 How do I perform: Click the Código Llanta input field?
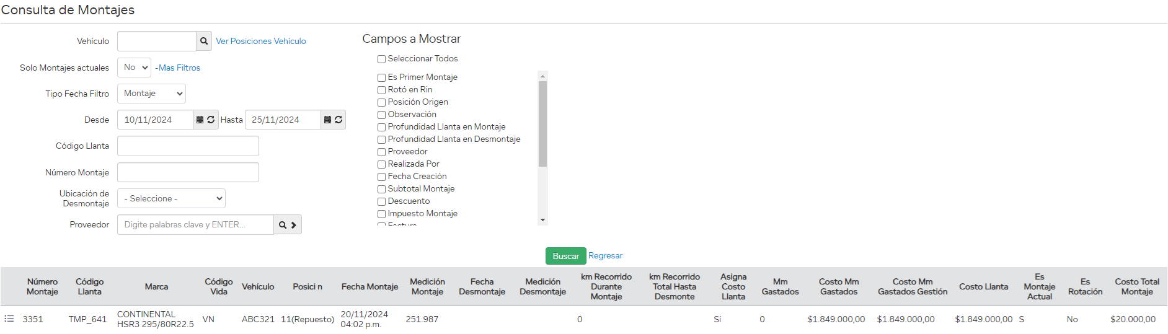188,146
